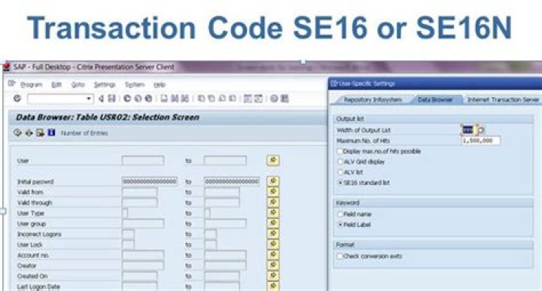Click the First Page icon
Viewport: 542px width, 291px height.
201,99
